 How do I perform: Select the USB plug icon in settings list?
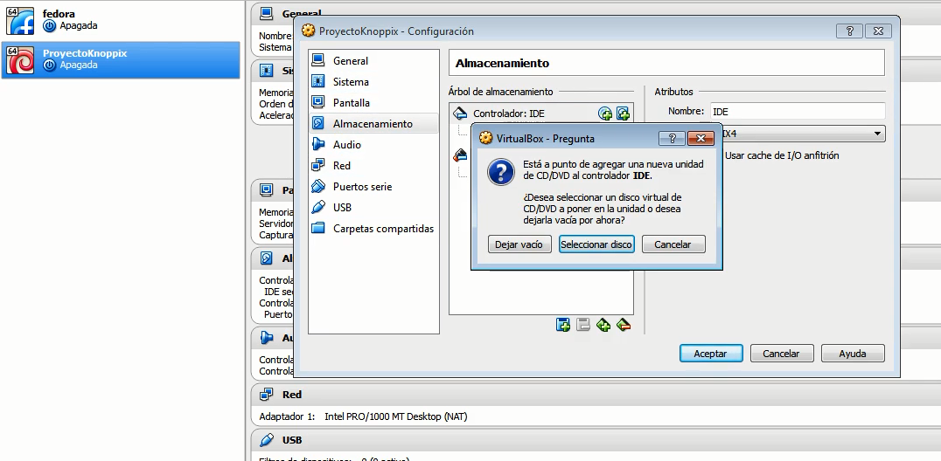pyautogui.click(x=318, y=208)
